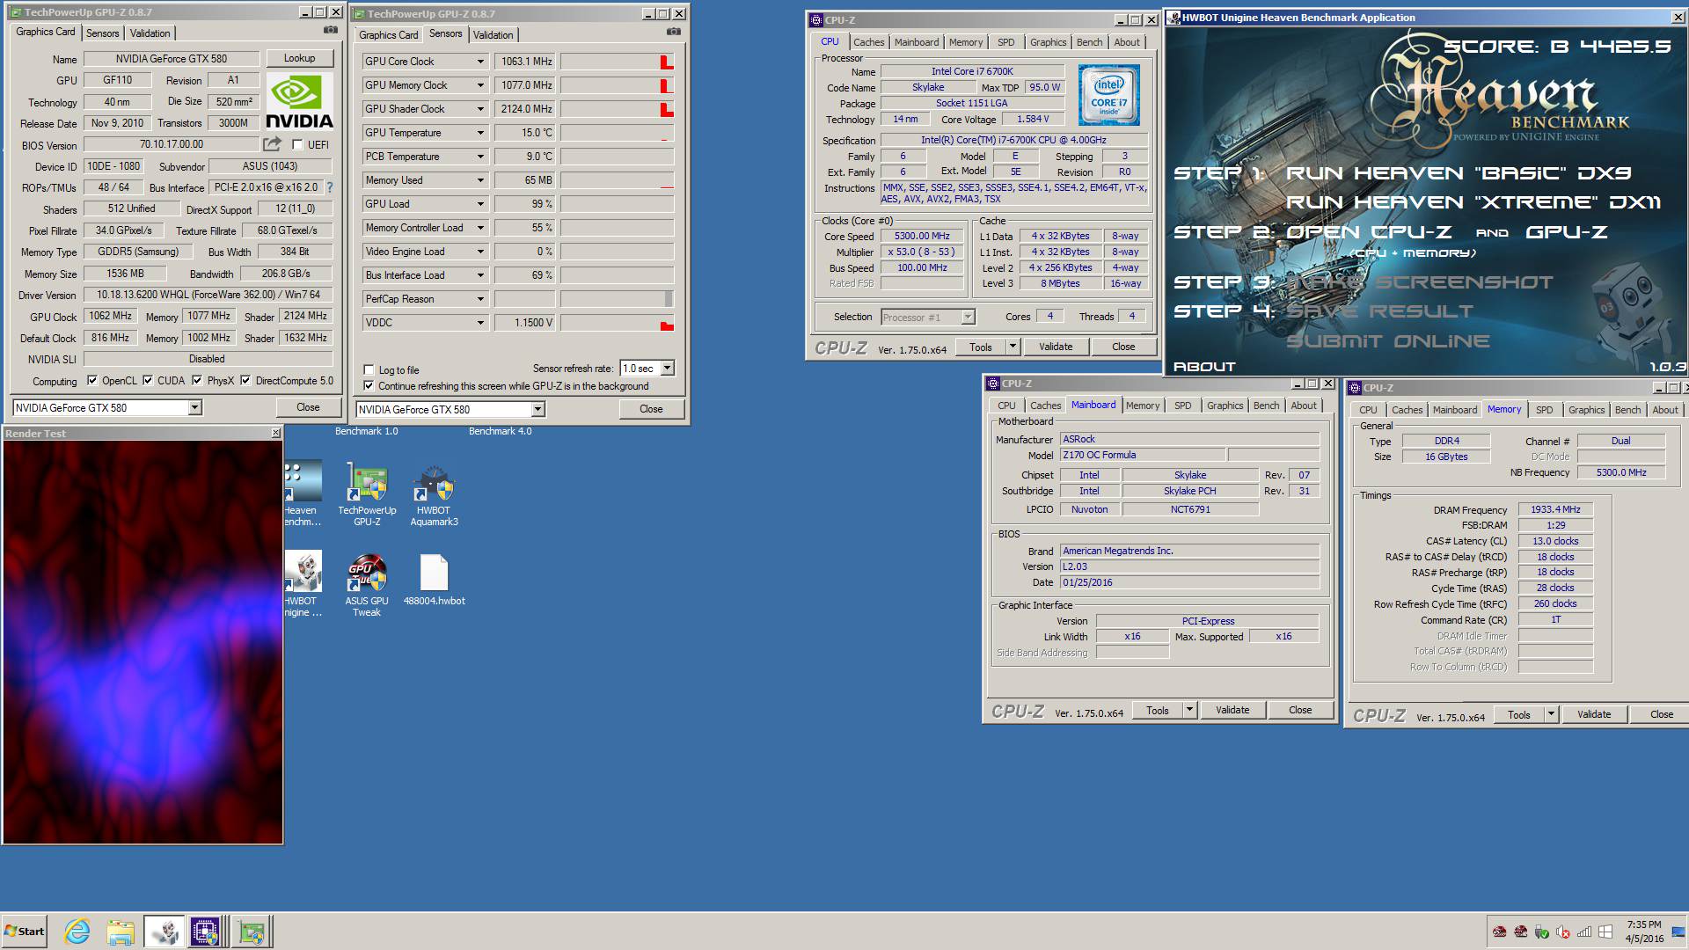Open the GPU Core Clock sensor dropdown
Screen dimensions: 1689x950
(x=480, y=62)
